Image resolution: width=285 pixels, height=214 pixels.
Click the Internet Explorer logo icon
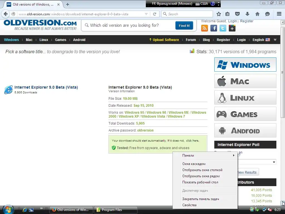pyautogui.click(x=8, y=89)
